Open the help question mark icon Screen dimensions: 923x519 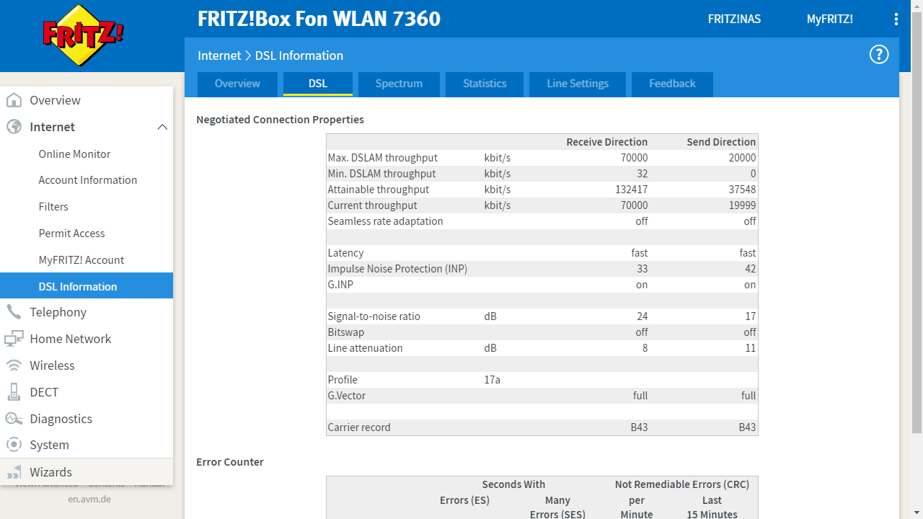click(x=878, y=55)
